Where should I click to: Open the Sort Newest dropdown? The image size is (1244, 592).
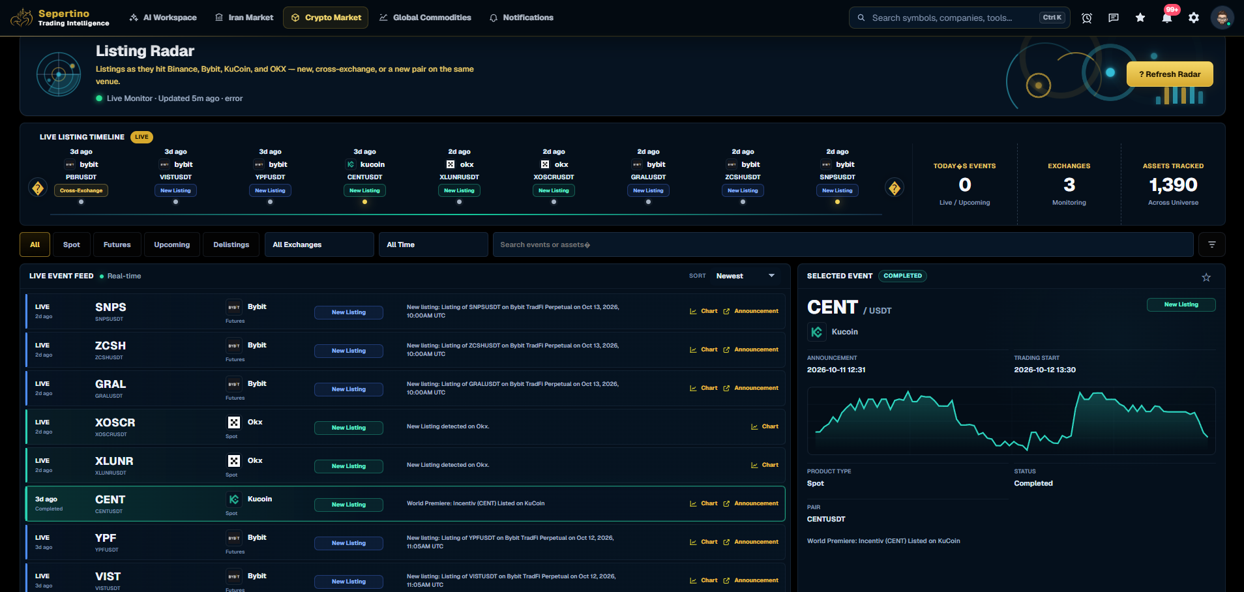pos(746,276)
